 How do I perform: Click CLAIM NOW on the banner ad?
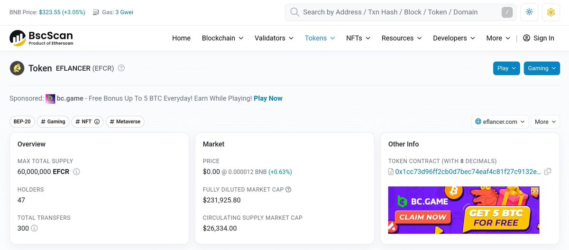tap(422, 217)
